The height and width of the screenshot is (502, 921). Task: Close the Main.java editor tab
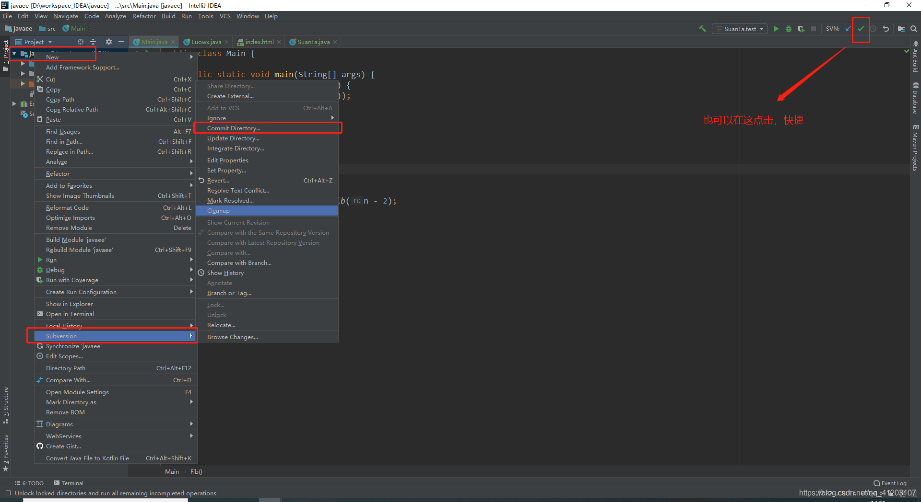pos(173,42)
